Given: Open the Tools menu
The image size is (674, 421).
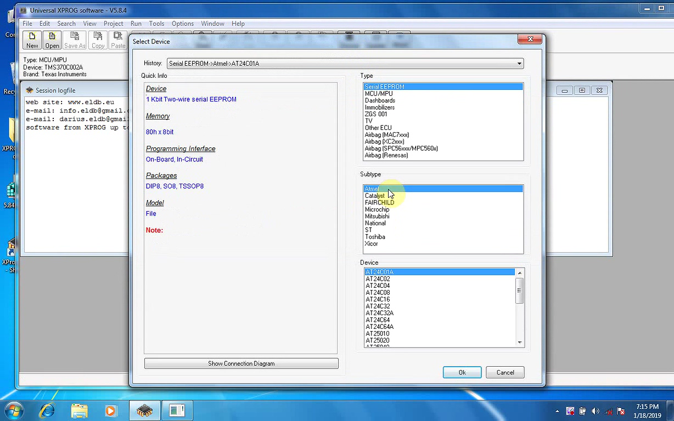Looking at the screenshot, I should [156, 24].
